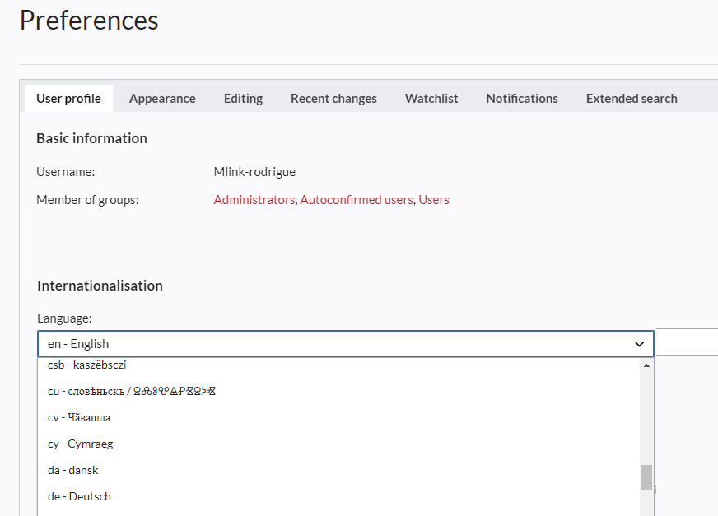This screenshot has height=516, width=718.
Task: Select 'da - dansk' as the language
Action: [x=73, y=470]
